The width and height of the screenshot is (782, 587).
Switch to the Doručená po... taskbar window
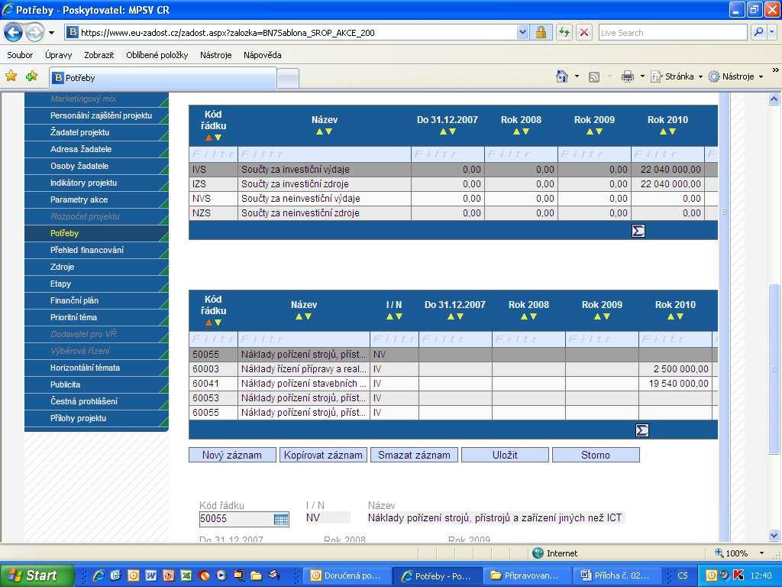tap(347, 576)
